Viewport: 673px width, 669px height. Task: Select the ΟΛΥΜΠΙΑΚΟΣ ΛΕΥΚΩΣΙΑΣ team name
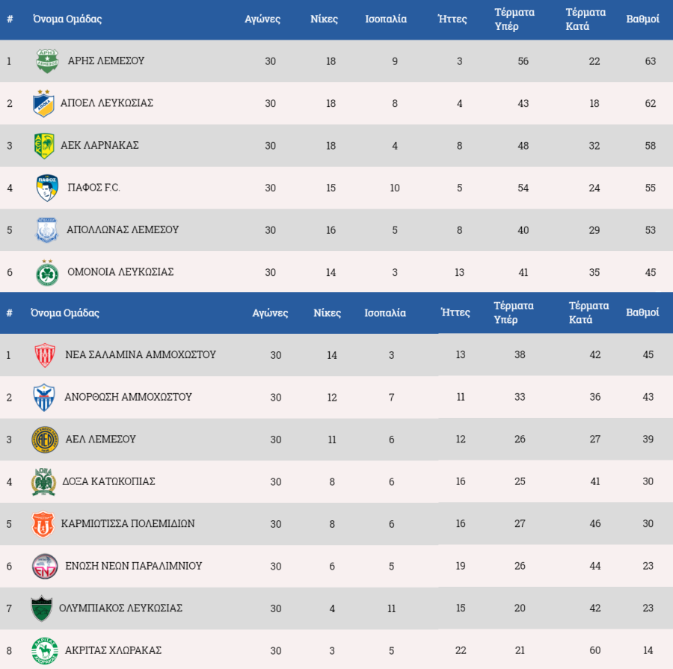(x=120, y=608)
